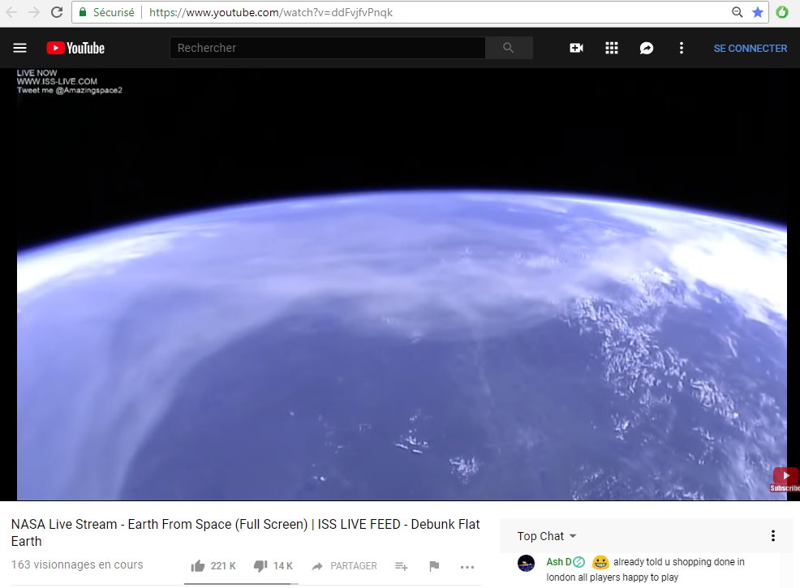Open the YouTube hamburger guide menu
The image size is (800, 588).
coord(20,48)
